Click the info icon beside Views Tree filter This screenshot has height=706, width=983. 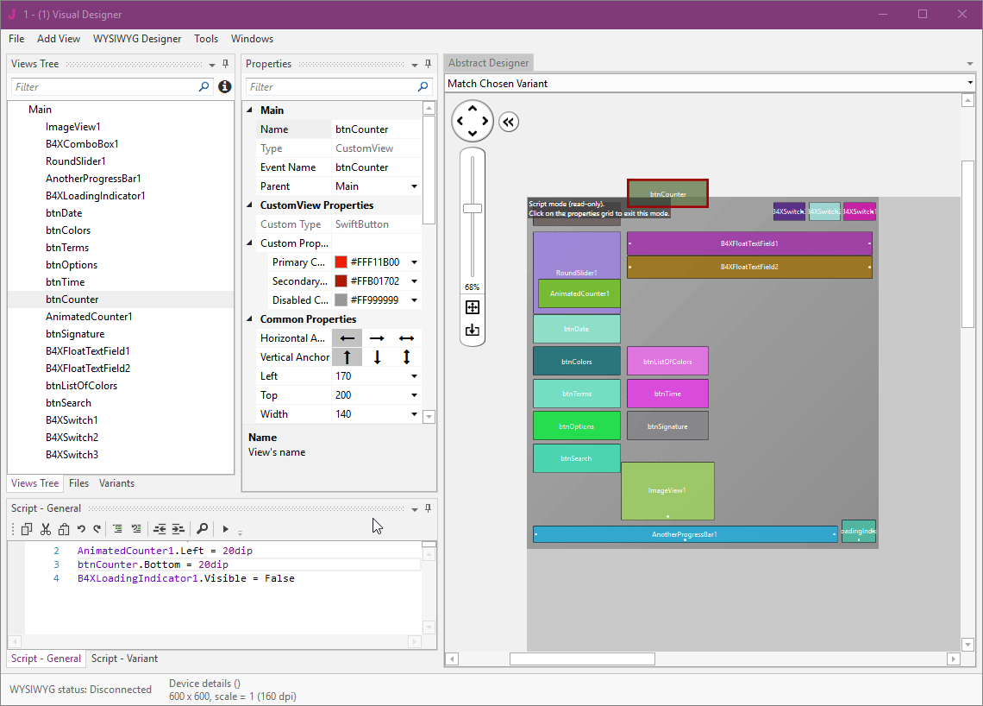[225, 86]
